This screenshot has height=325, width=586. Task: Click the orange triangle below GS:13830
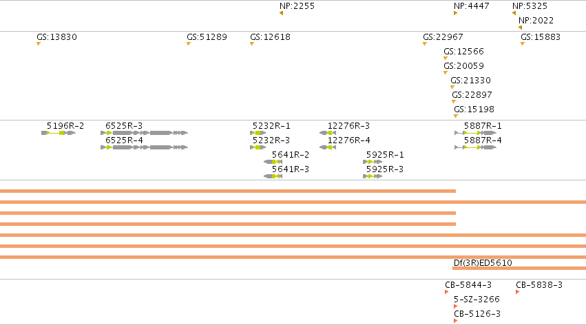(x=39, y=44)
